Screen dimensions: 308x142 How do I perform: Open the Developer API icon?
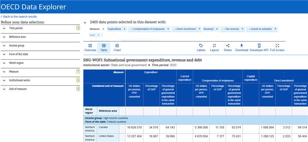[259, 45]
